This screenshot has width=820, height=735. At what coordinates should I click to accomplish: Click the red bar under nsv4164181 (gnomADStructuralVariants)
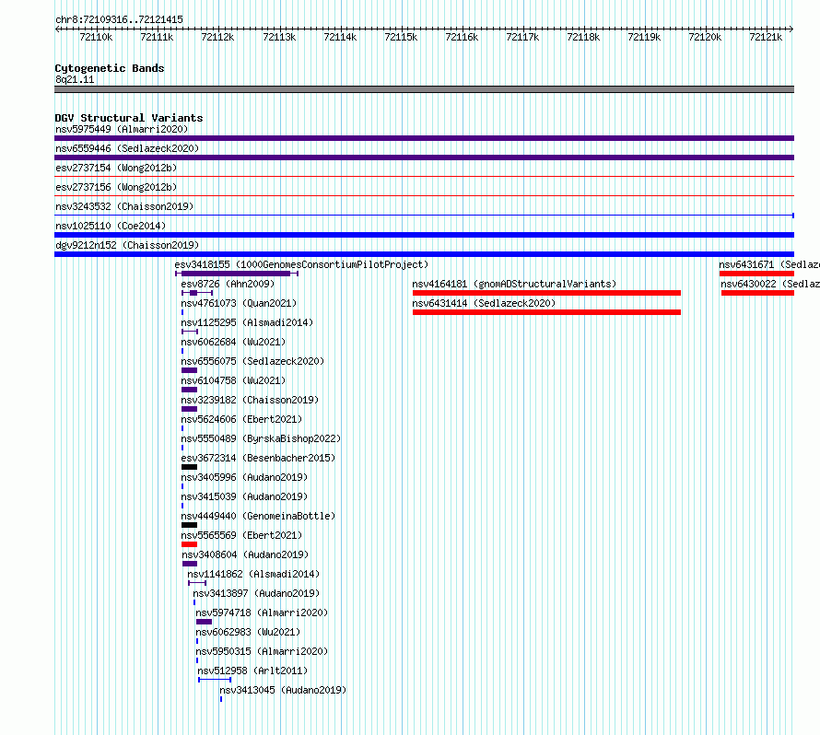(x=546, y=293)
